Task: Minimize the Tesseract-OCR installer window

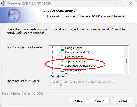Action: (x=105, y=4)
